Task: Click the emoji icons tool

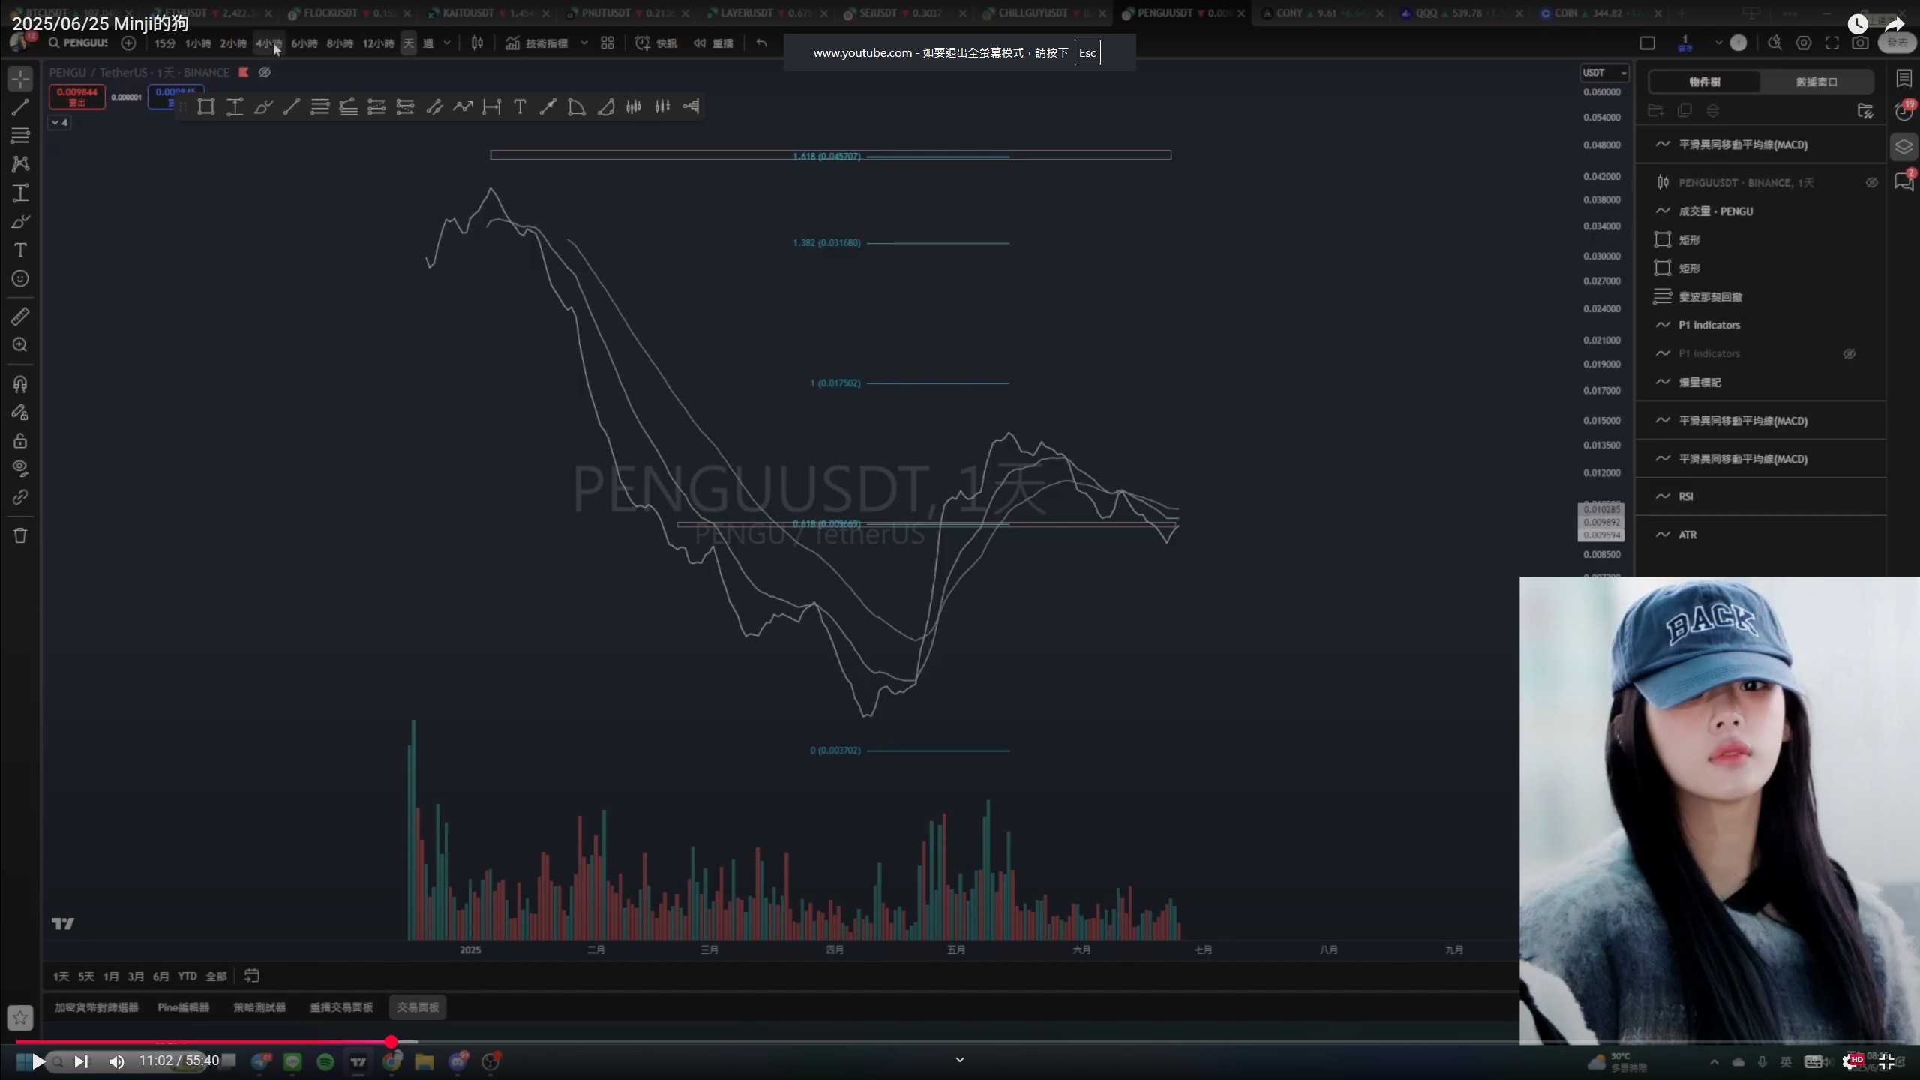Action: (20, 278)
